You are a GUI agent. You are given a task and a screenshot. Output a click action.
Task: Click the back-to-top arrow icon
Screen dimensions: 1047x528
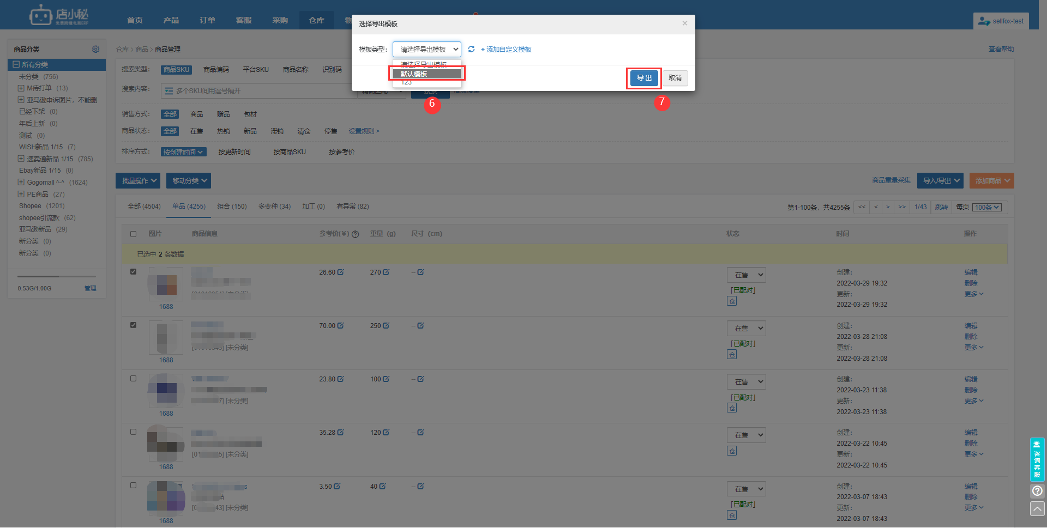point(1037,508)
